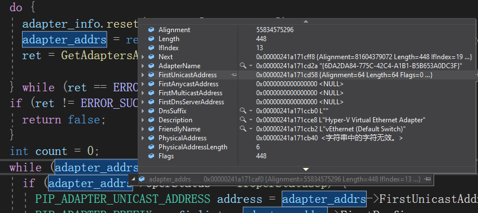The height and width of the screenshot is (213, 478).
Task: Expand the FirstMulticastAddress node
Action: 143,93
